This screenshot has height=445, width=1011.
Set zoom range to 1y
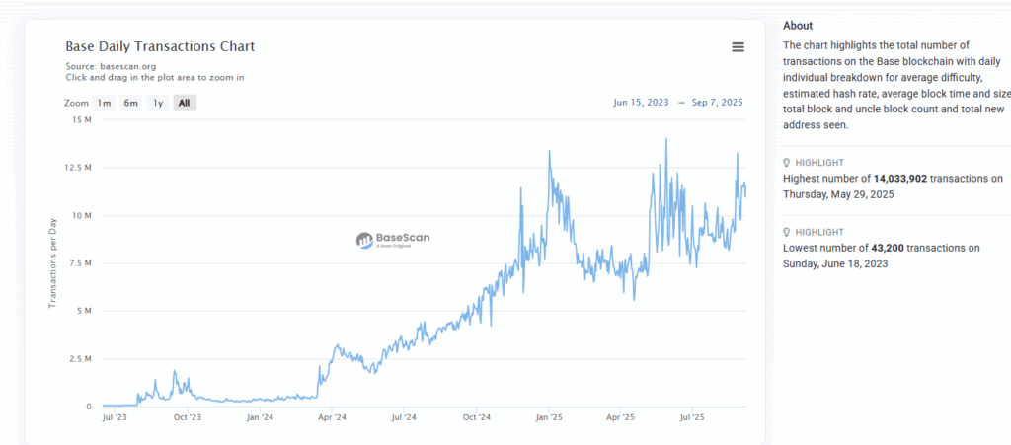point(157,103)
